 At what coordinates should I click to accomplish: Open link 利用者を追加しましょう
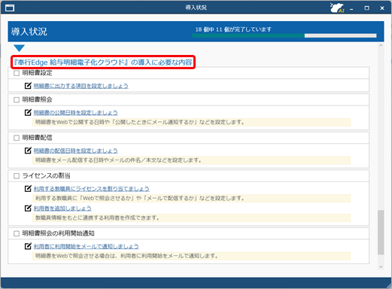coord(62,208)
